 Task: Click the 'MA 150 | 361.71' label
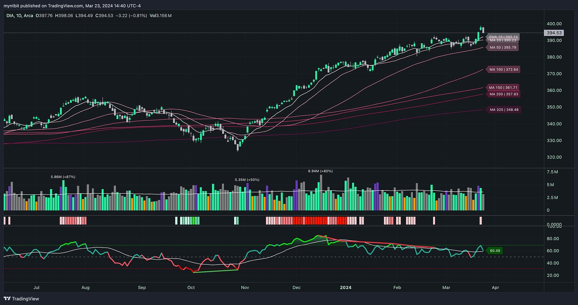tap(504, 87)
